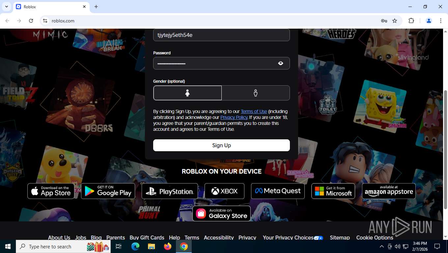Open the taskbar clock and date
This screenshot has height=253, width=448.
420,246
